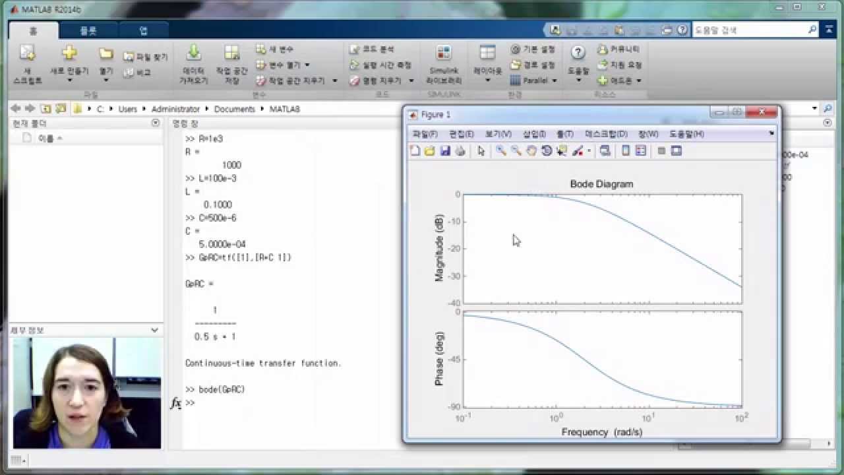The height and width of the screenshot is (475, 844).
Task: Create a new variable (새 변수)
Action: (276, 49)
